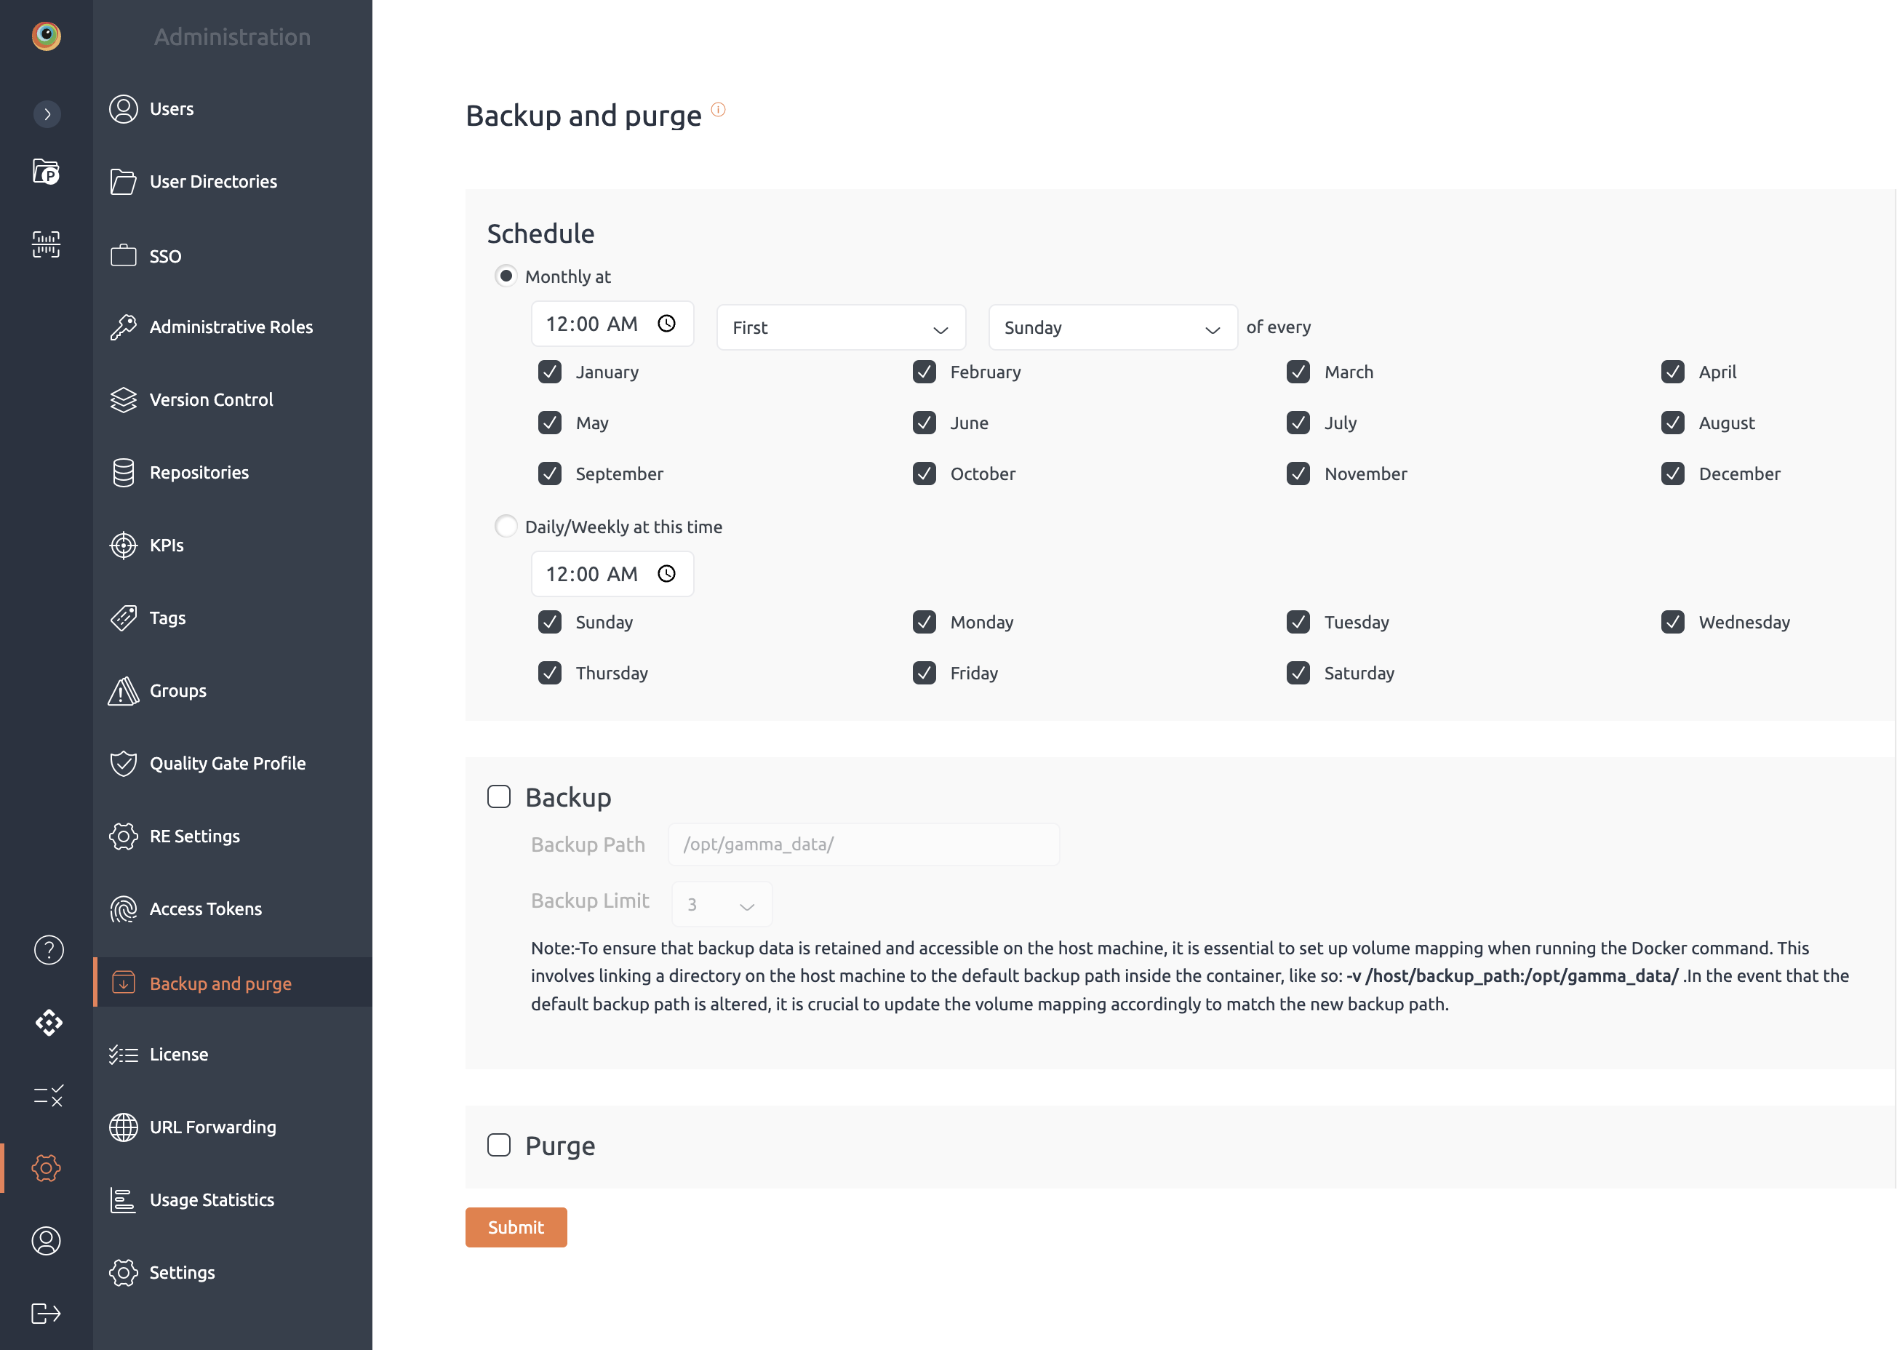
Task: Click the barcode scan icon
Action: (x=46, y=244)
